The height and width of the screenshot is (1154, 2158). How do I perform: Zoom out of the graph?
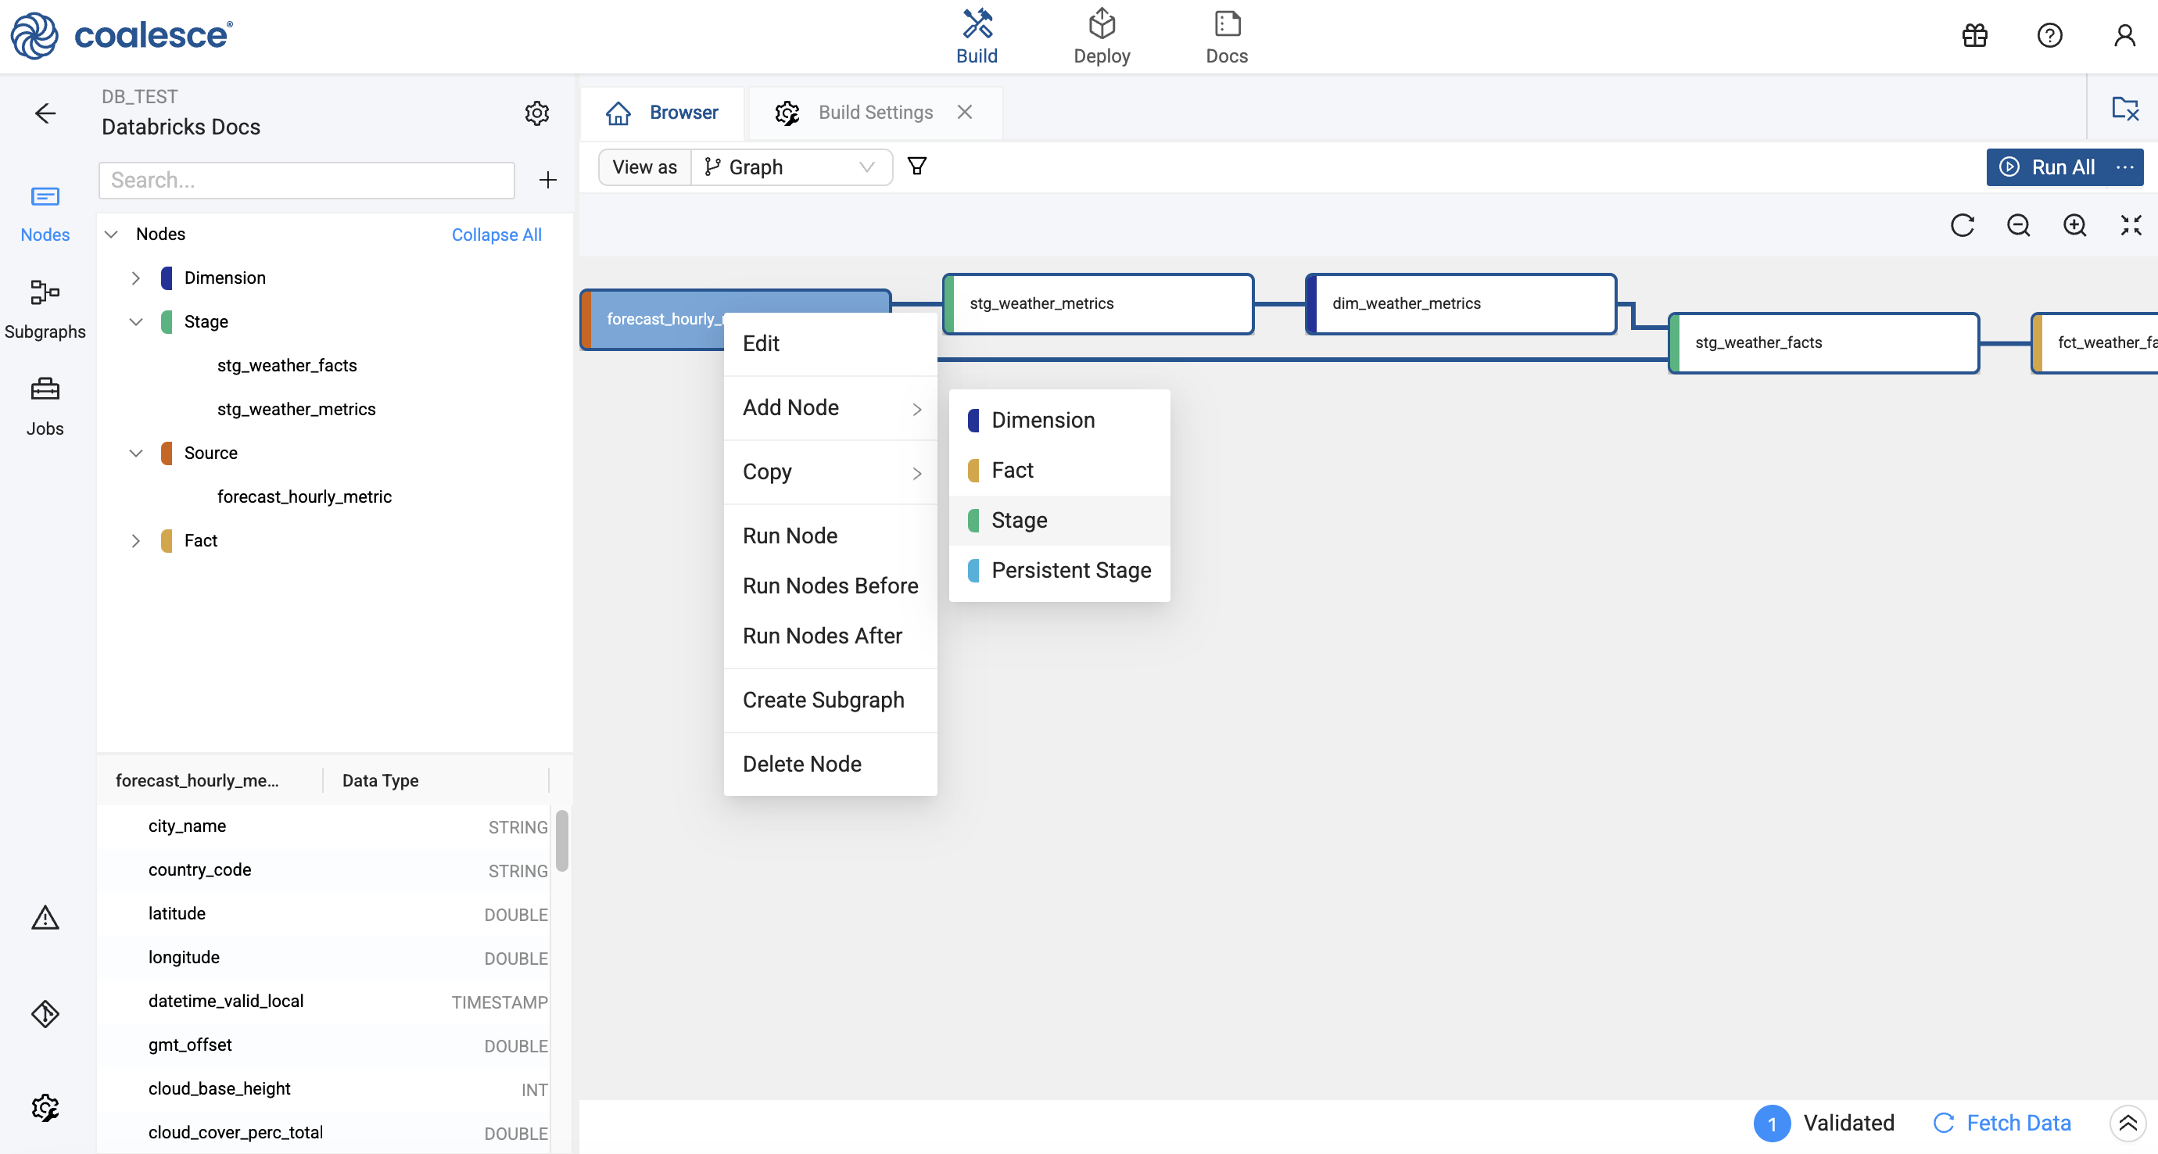(2018, 225)
